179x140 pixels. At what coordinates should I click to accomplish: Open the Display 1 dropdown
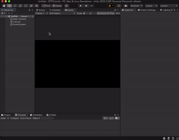42,13
